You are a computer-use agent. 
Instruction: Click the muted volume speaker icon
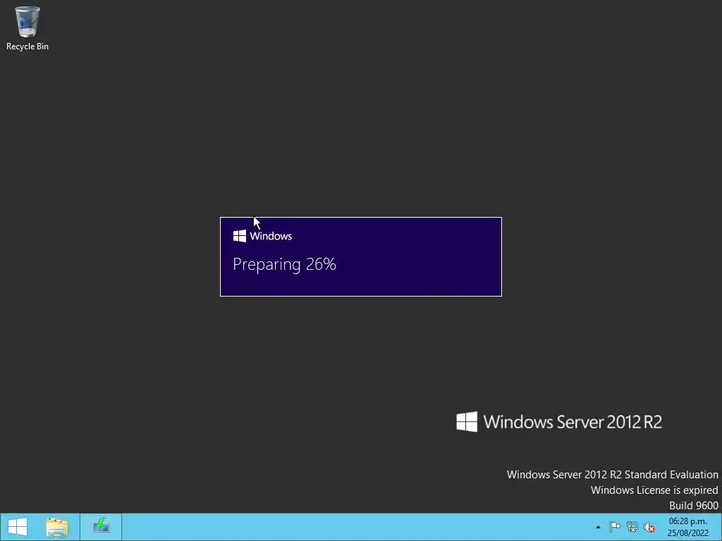[649, 527]
